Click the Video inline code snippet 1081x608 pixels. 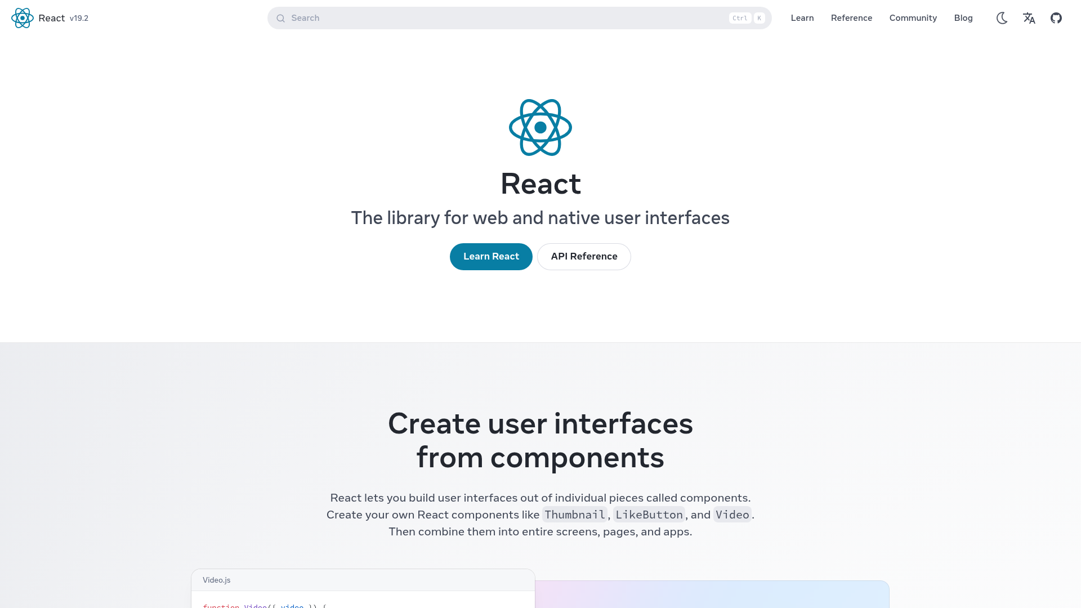coord(732,515)
